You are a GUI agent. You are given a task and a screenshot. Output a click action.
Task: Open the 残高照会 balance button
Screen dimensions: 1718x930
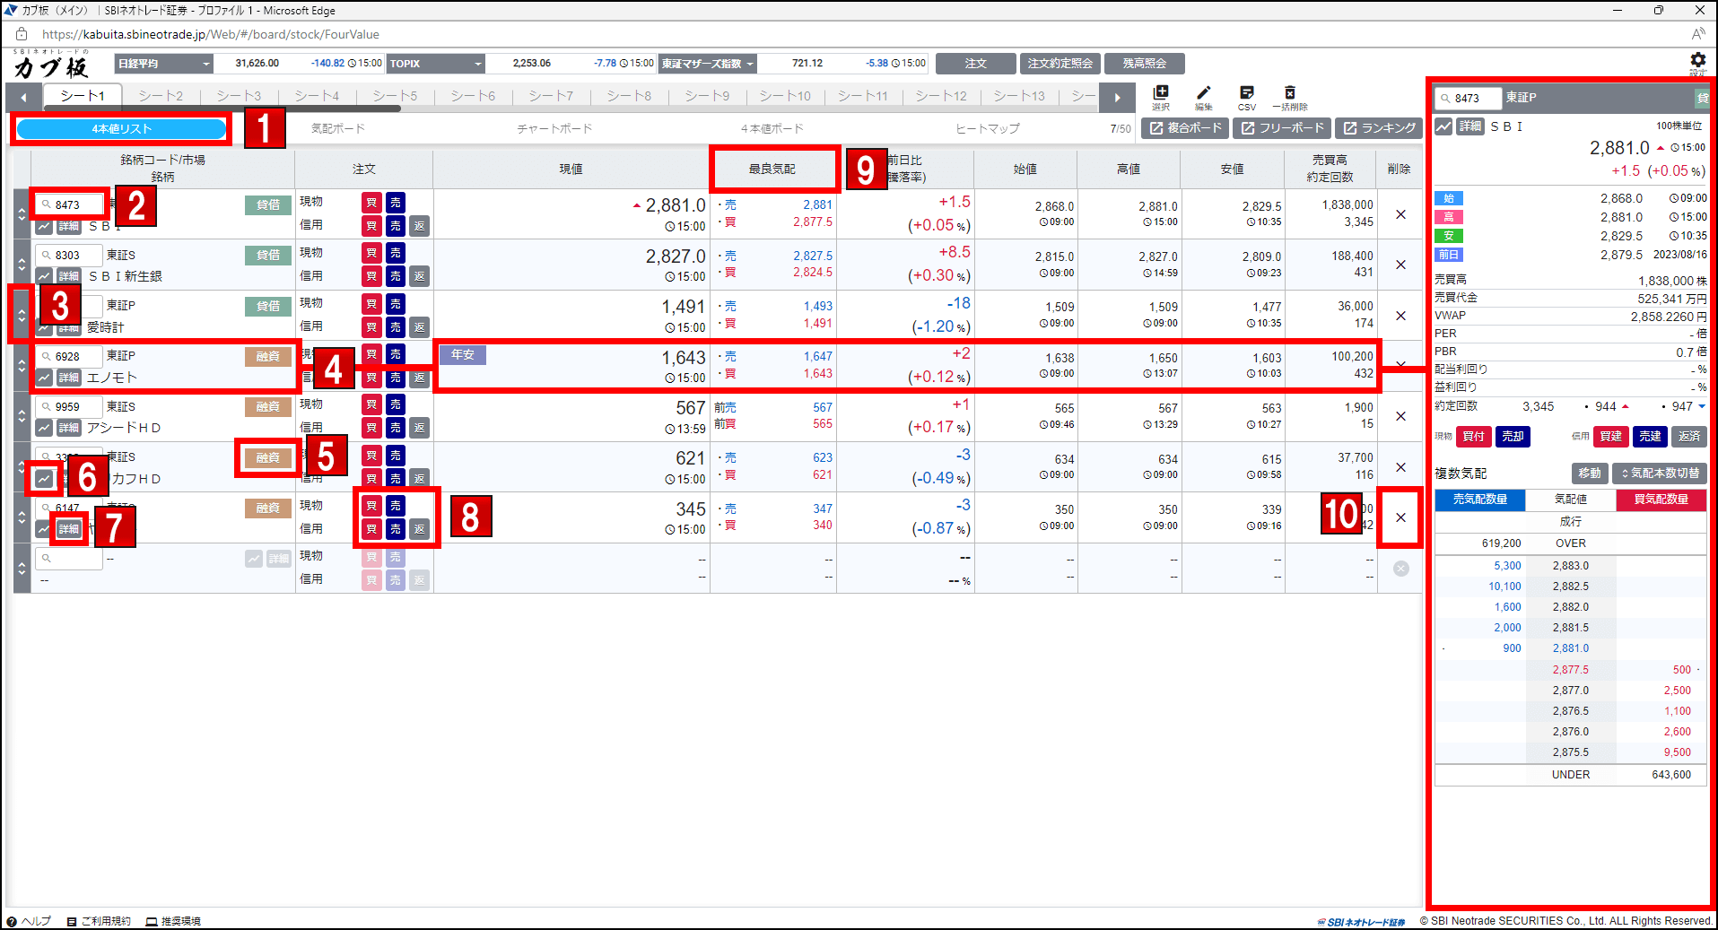[1145, 64]
